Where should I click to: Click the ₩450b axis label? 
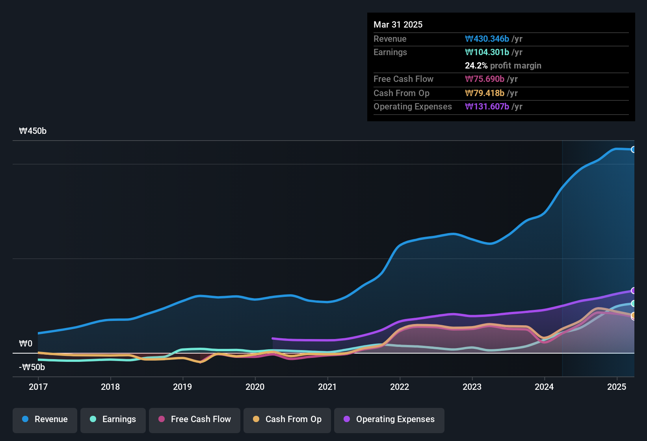click(33, 131)
